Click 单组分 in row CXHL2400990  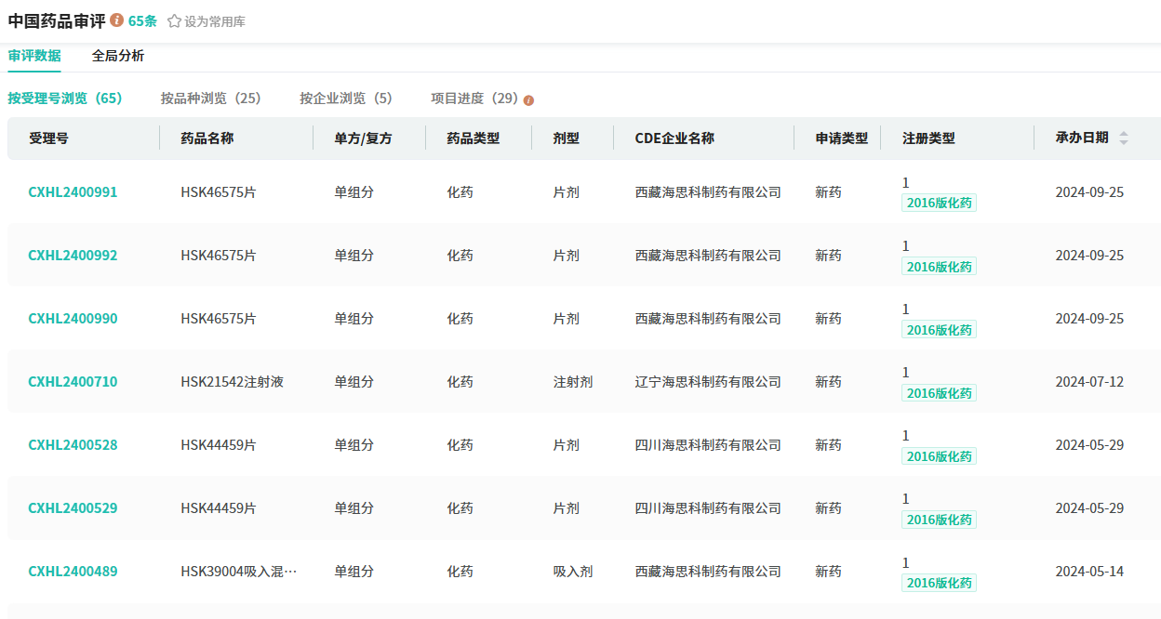[354, 319]
